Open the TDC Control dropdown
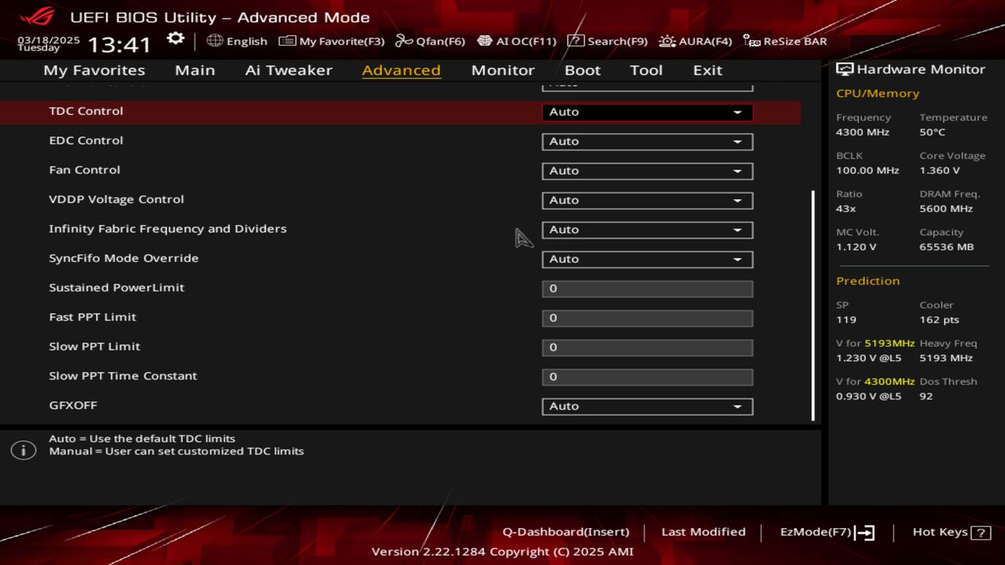The height and width of the screenshot is (565, 1005). (647, 112)
